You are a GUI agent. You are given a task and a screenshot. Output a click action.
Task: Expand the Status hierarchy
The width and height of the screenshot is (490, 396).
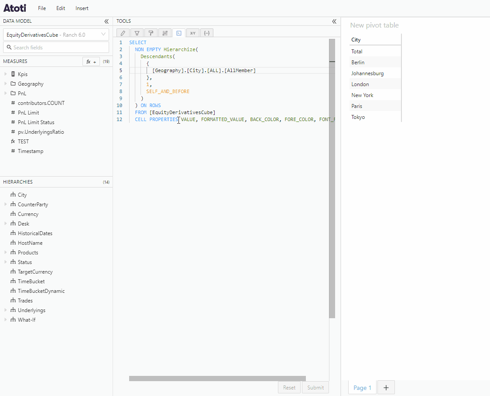(6, 262)
